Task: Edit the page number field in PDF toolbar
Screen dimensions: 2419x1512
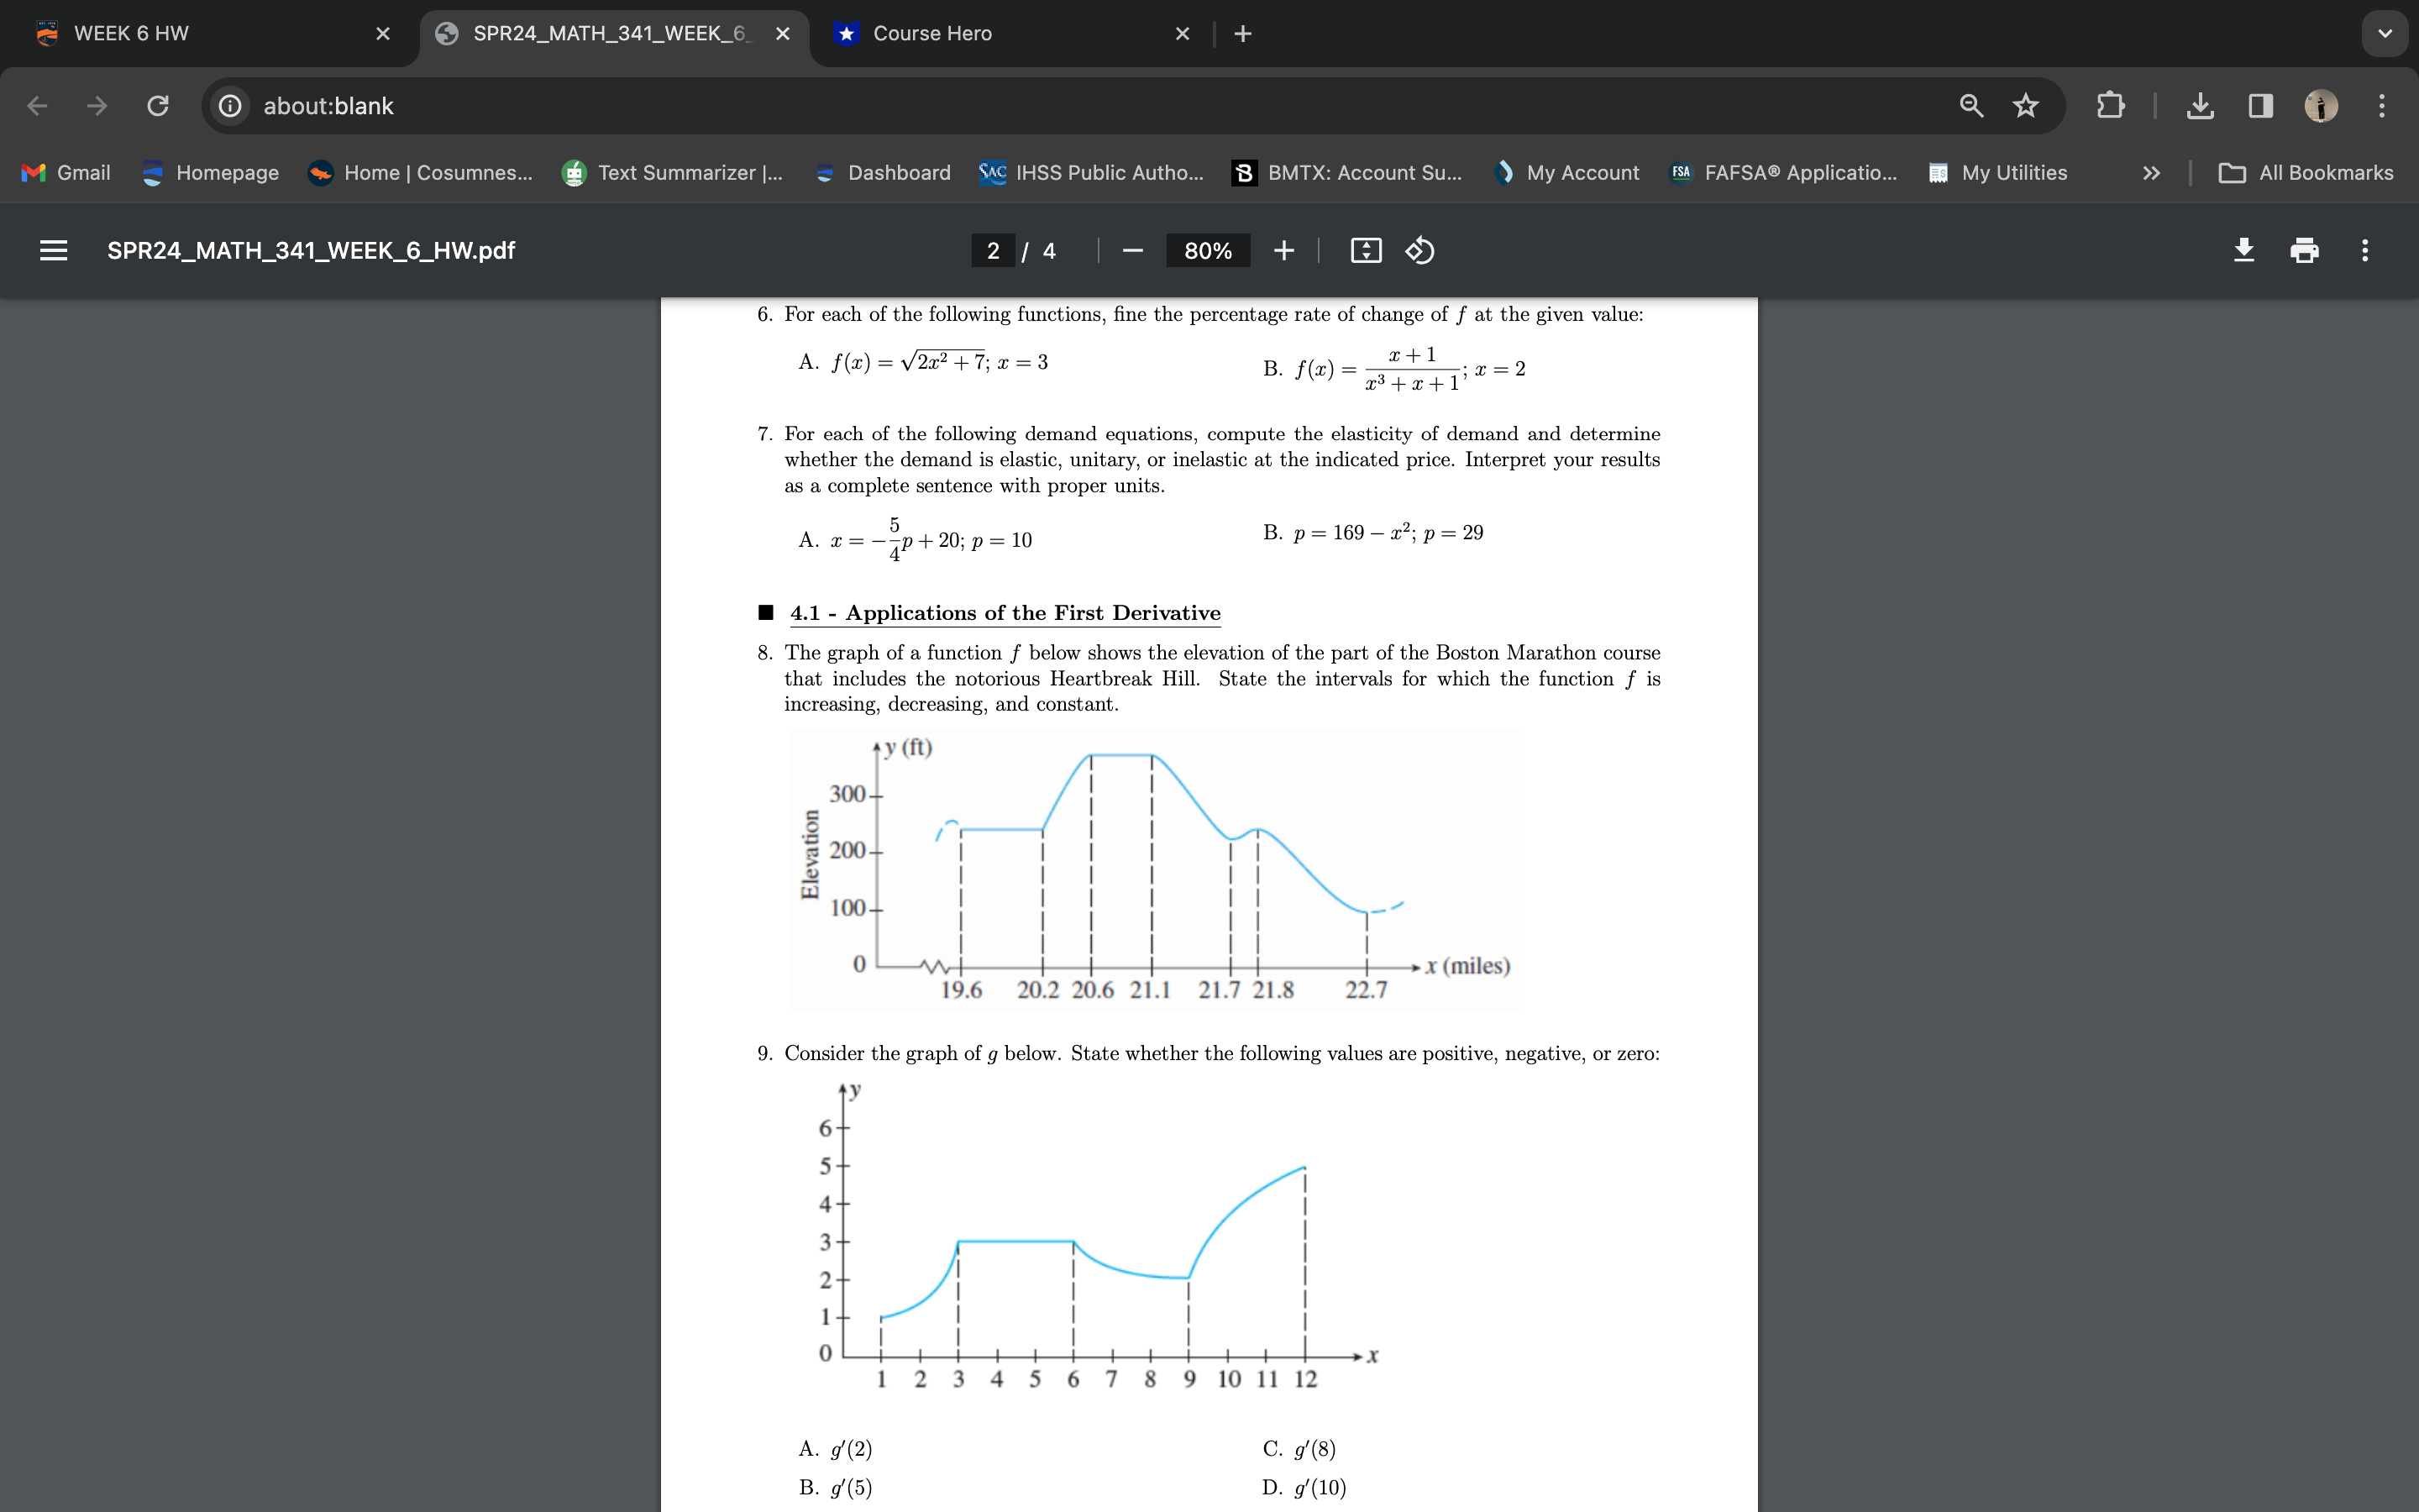Action: 993,250
